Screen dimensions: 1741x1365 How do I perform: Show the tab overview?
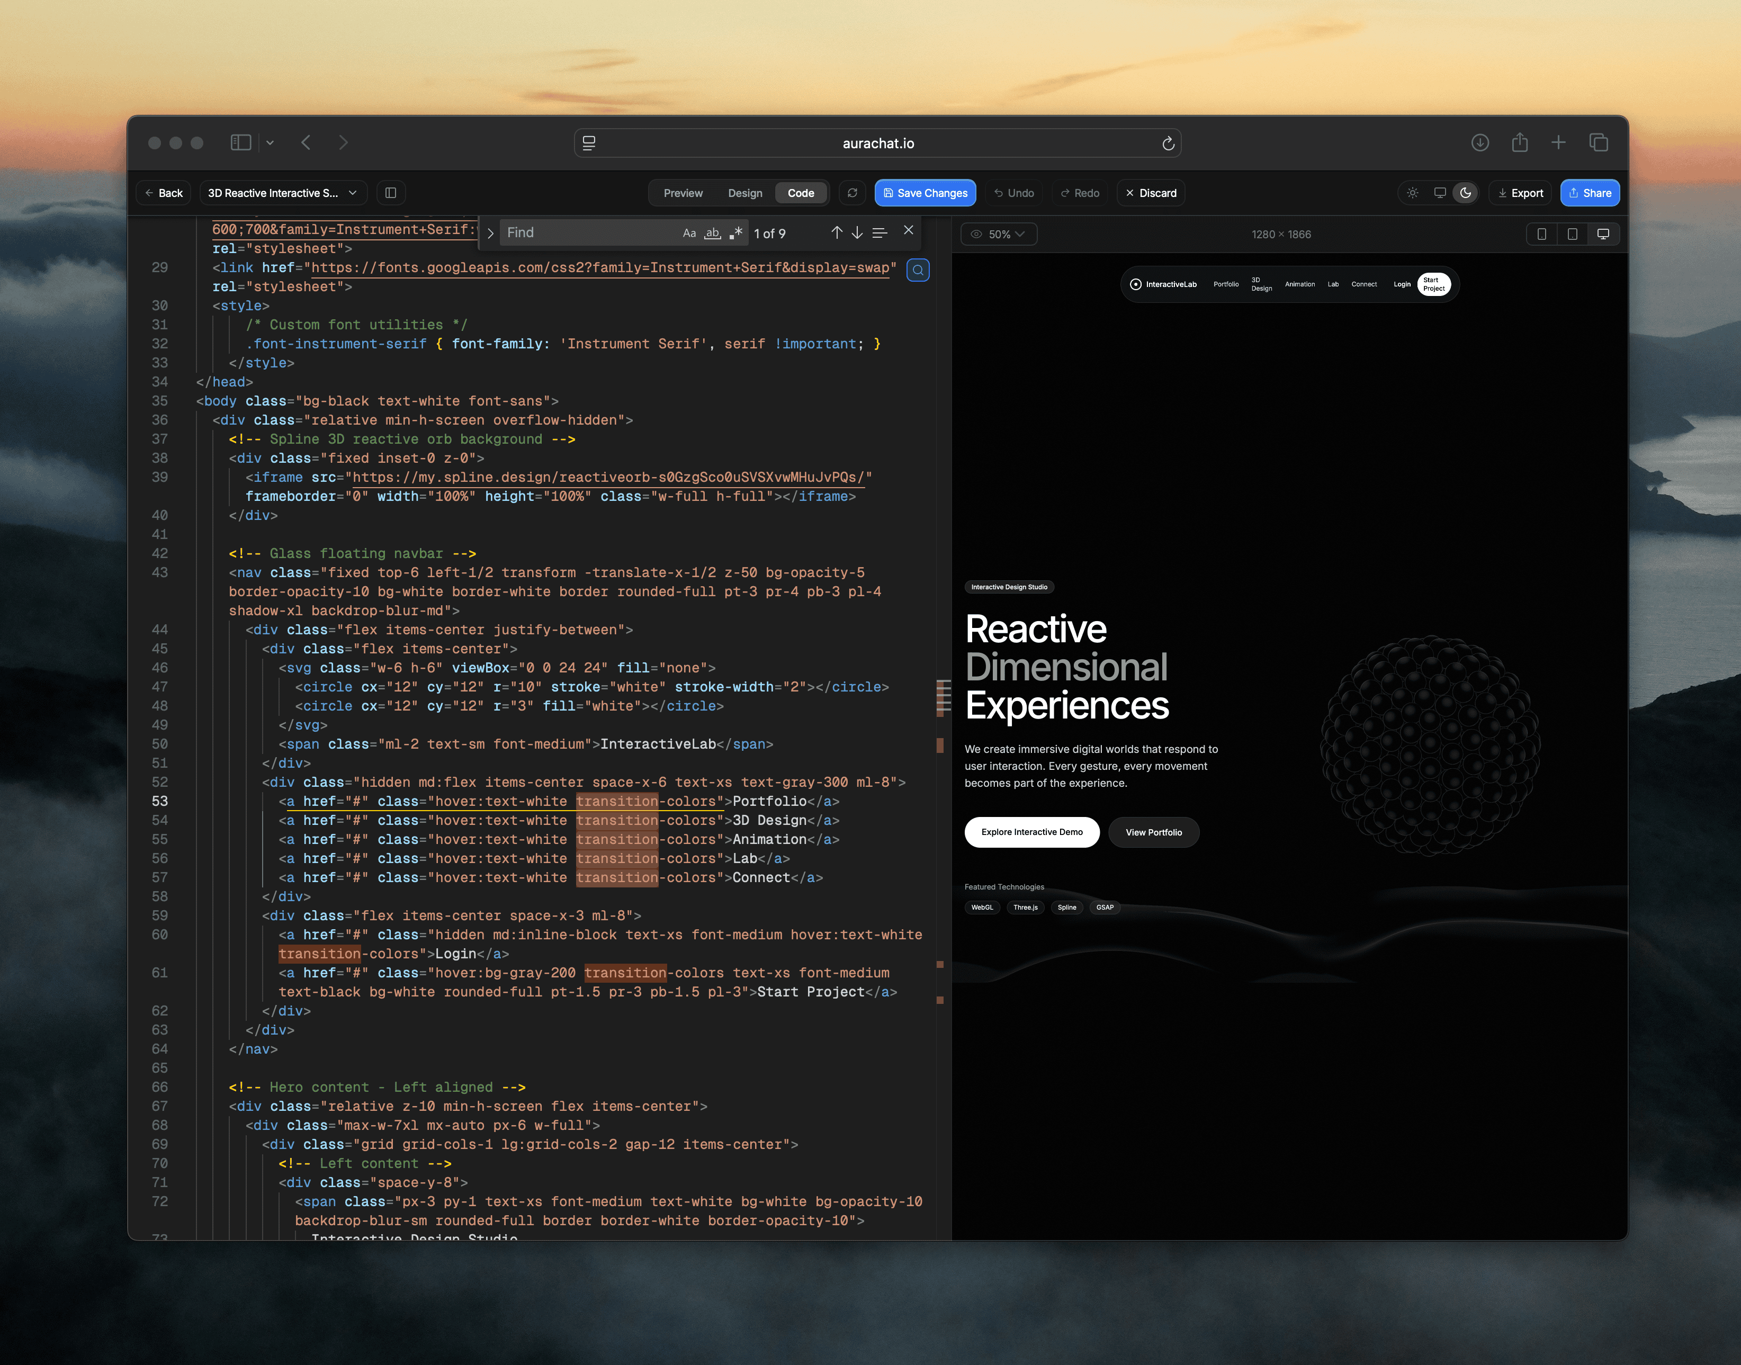(x=1598, y=142)
